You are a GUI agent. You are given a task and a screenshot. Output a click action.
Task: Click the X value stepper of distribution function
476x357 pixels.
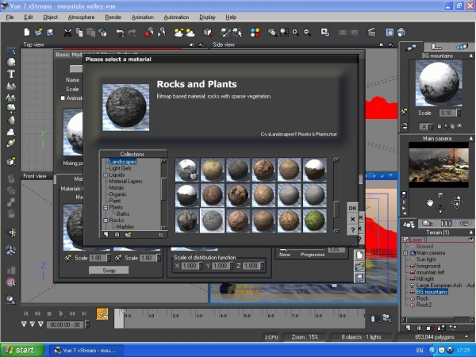coord(201,266)
